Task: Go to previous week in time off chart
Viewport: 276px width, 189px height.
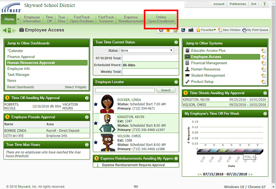Action: tap(200, 174)
